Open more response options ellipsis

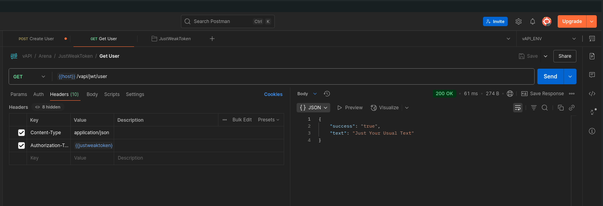[x=572, y=94]
